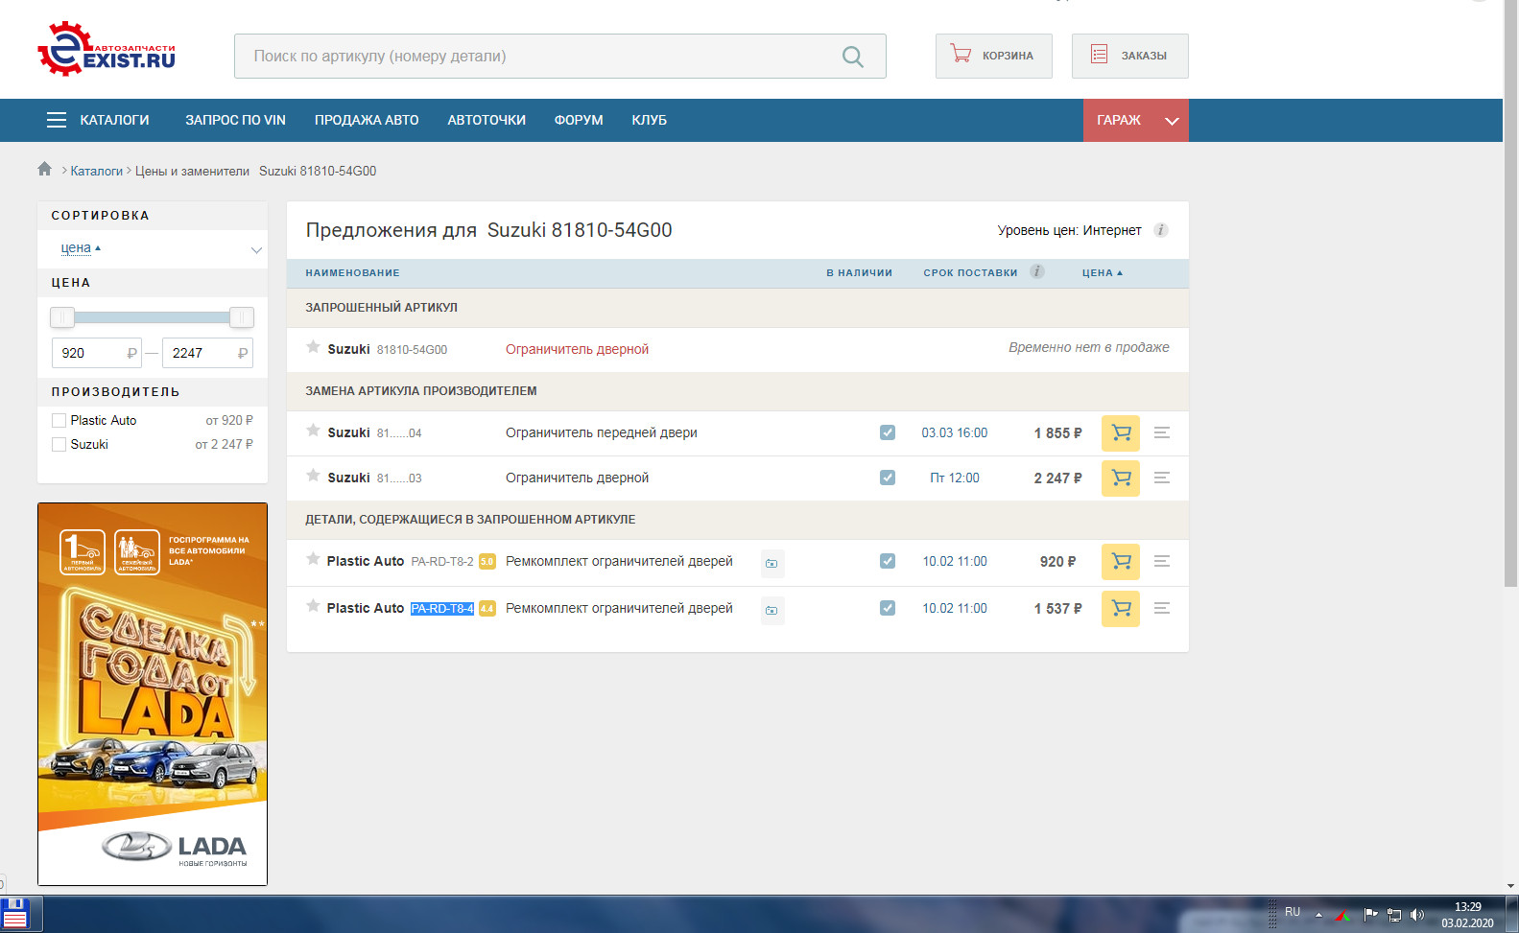Click the price range slider track

(152, 317)
